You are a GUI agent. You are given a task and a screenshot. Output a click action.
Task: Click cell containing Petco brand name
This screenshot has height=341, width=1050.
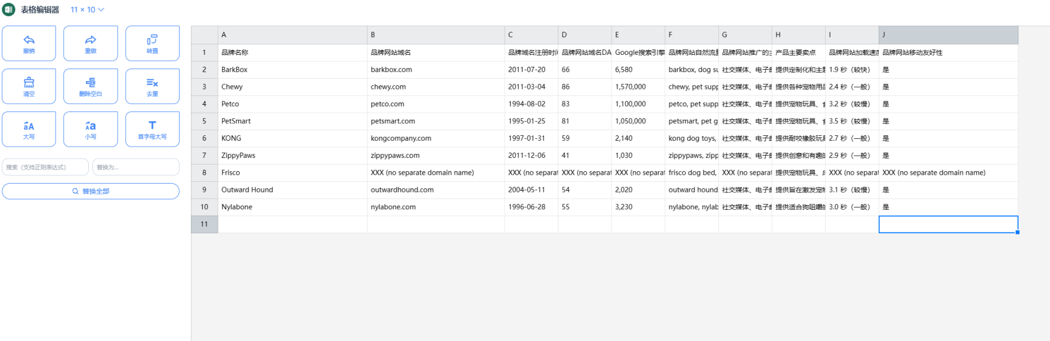click(292, 104)
